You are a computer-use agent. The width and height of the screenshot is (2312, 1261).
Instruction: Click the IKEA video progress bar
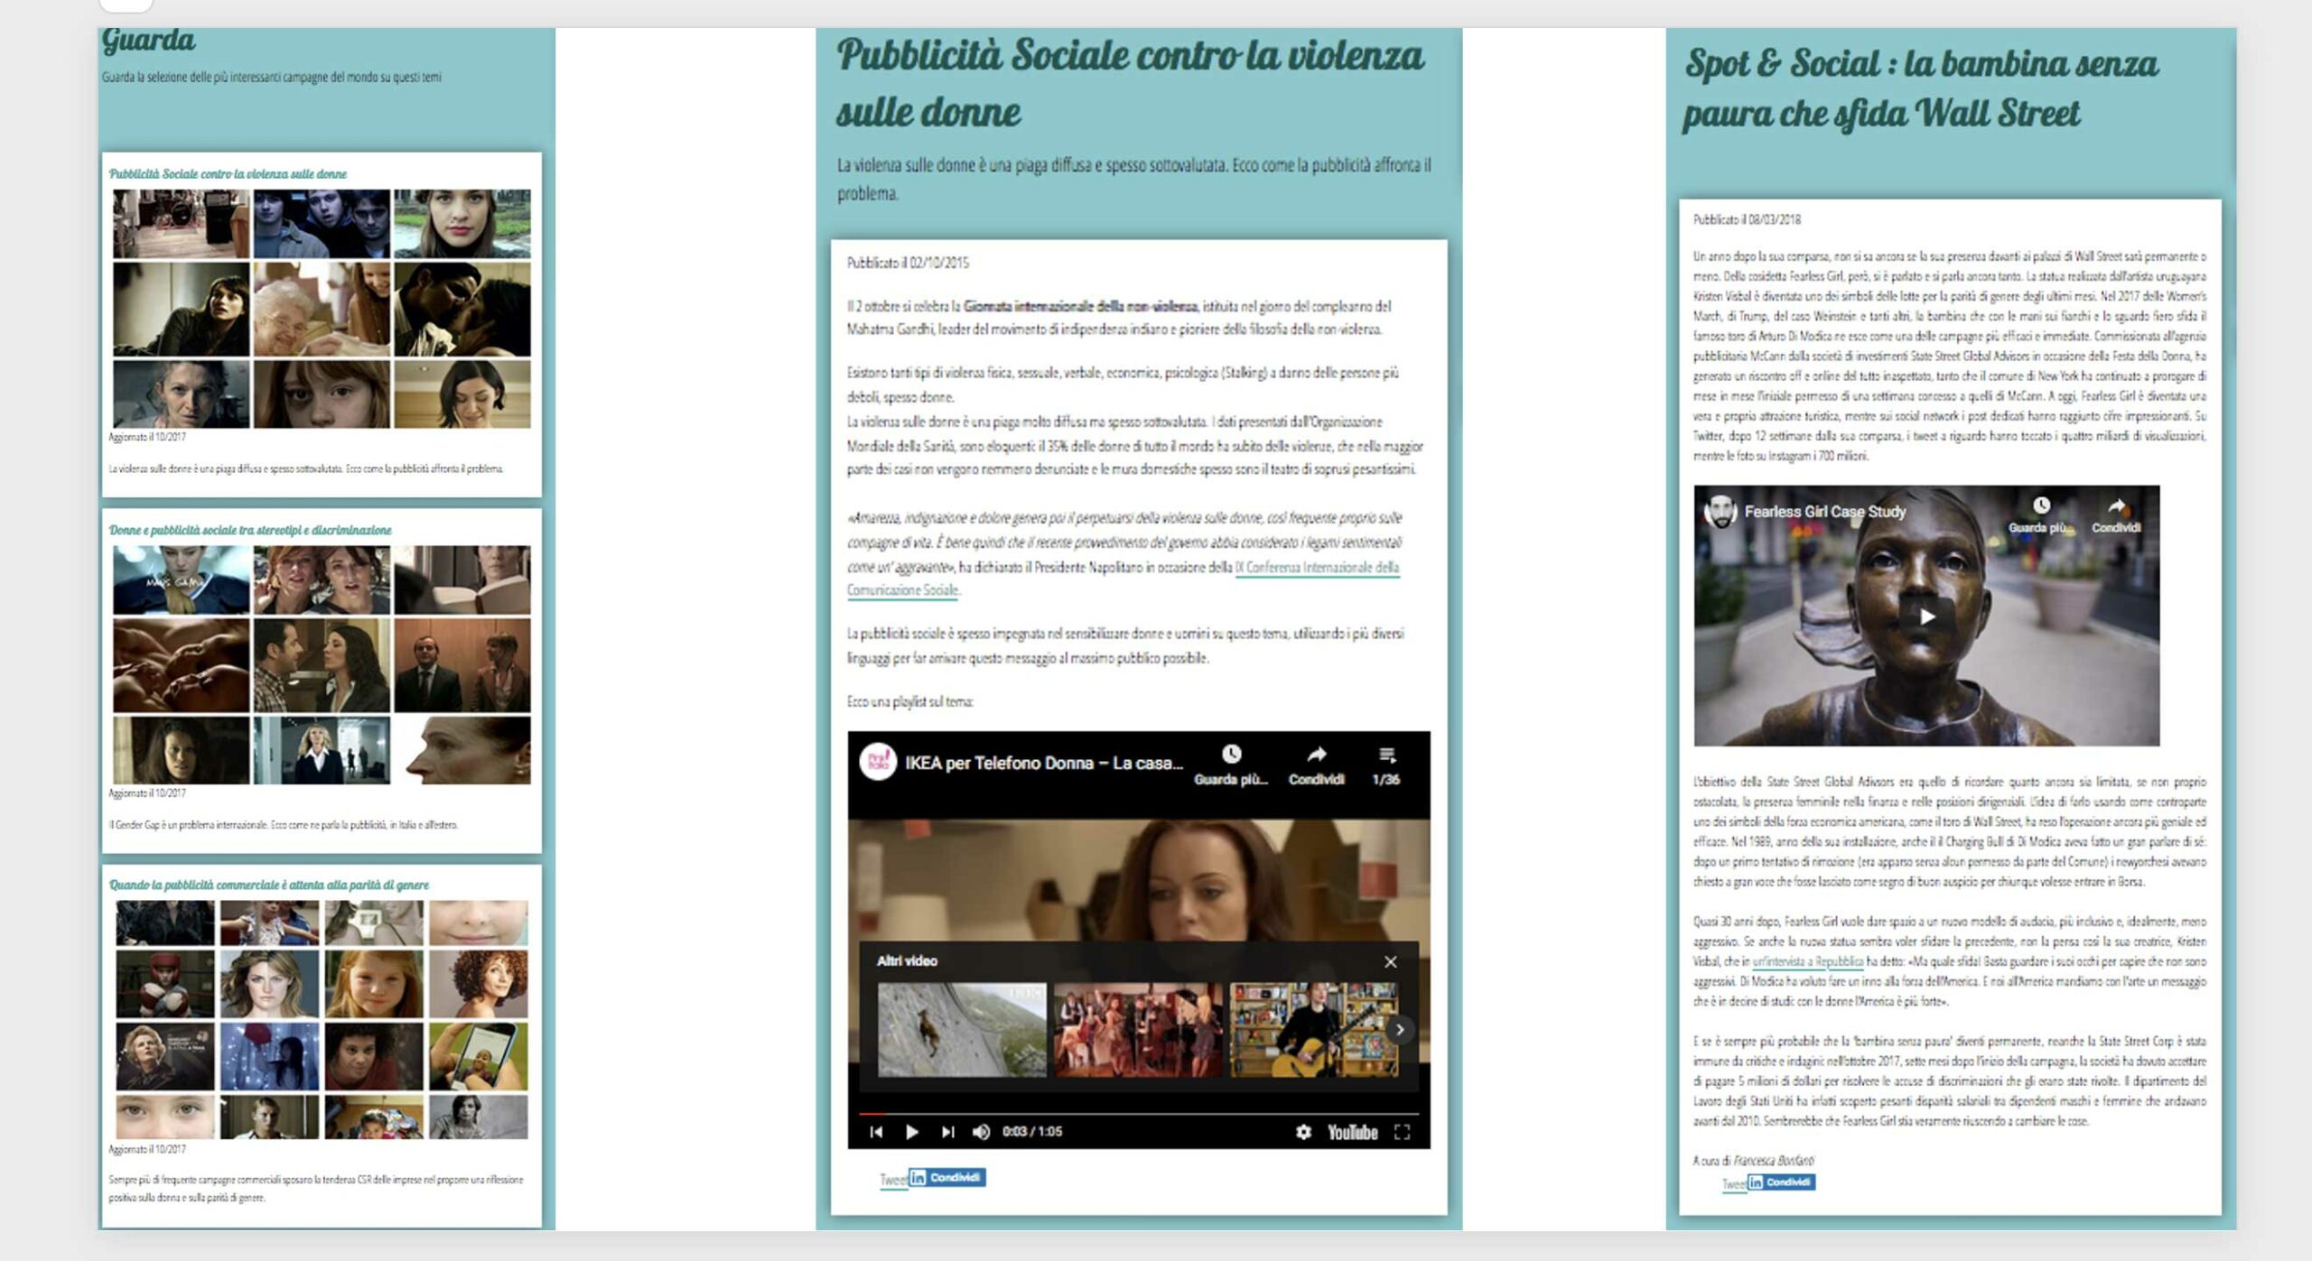pyautogui.click(x=1138, y=1114)
